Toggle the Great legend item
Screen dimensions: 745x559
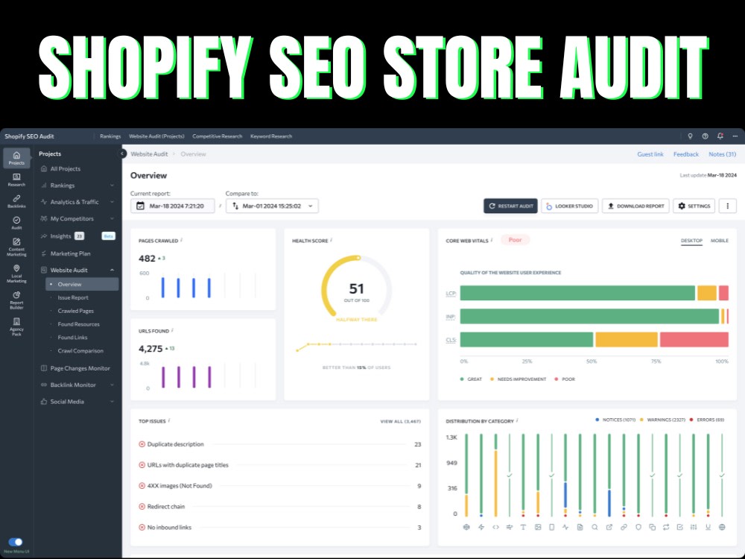tap(471, 379)
